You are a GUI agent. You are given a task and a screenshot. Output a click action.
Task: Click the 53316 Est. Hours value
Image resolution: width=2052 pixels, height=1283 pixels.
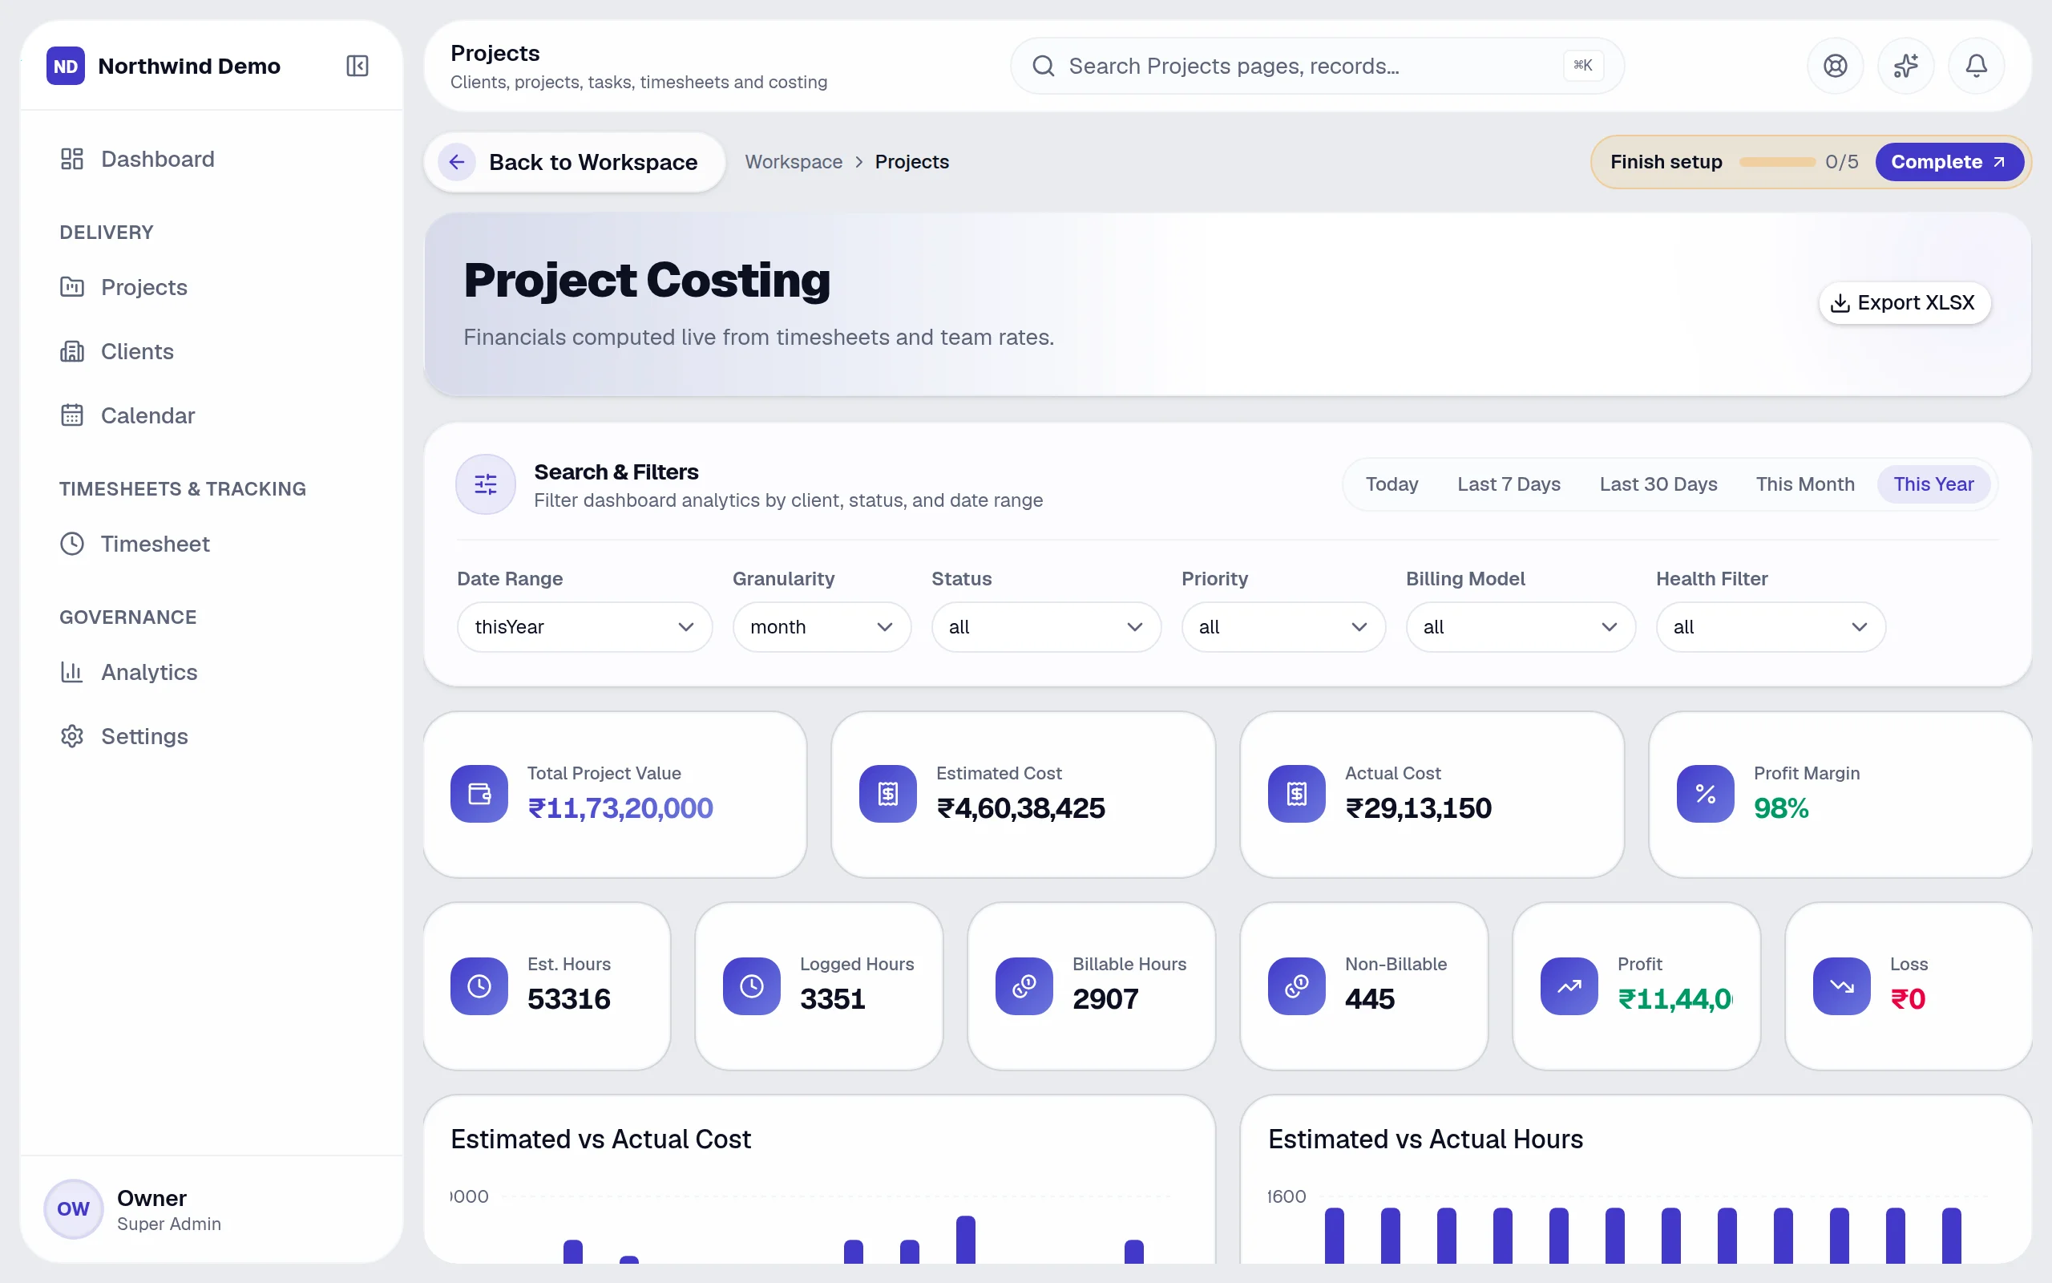[568, 999]
